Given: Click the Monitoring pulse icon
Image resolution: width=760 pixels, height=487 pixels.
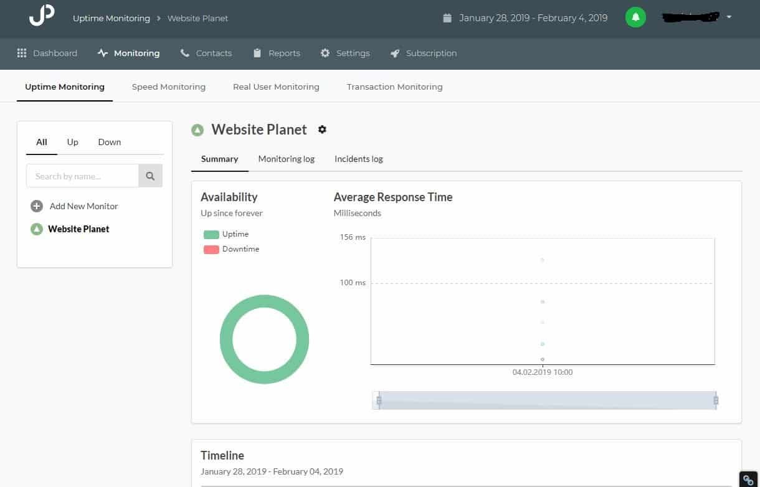Looking at the screenshot, I should (x=103, y=53).
